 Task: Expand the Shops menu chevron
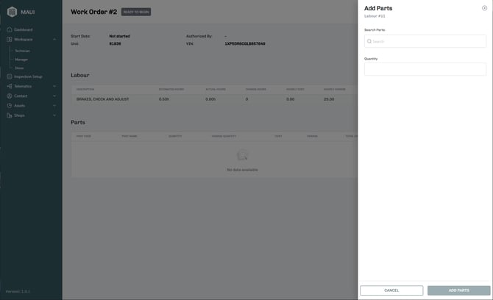(x=54, y=115)
